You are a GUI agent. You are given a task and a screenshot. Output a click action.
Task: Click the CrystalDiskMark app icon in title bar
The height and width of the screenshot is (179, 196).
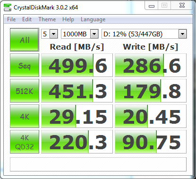(8, 8)
